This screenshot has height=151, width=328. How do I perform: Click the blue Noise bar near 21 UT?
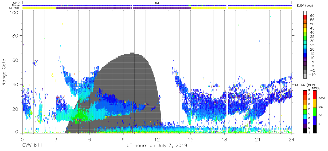(x=258, y=5)
